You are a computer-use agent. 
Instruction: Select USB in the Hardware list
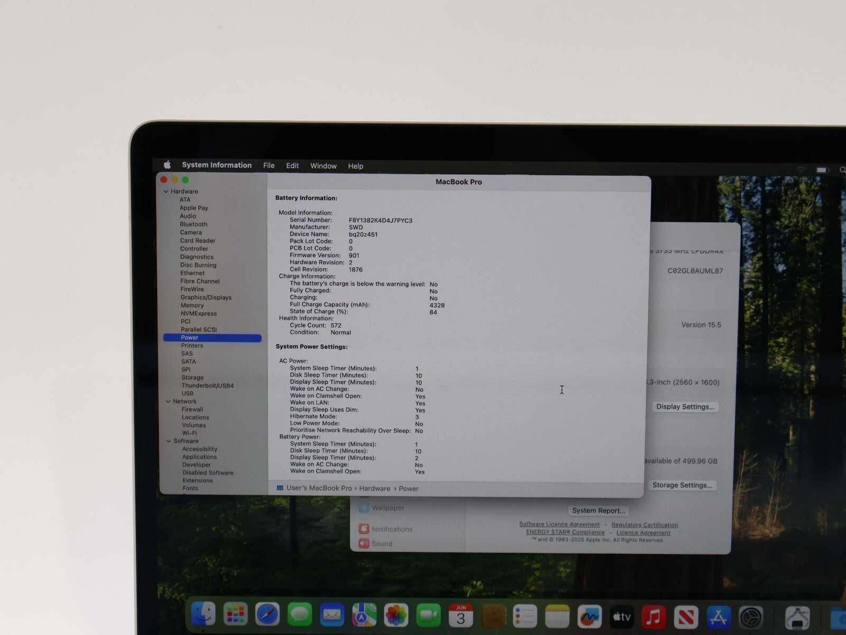pyautogui.click(x=188, y=394)
